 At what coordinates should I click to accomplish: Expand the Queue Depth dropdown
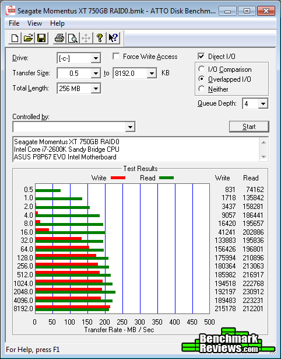263,104
